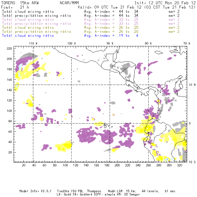Screen dimensions: 197x197
Task: Click the '10 N' latitude label
Action: point(192,85)
